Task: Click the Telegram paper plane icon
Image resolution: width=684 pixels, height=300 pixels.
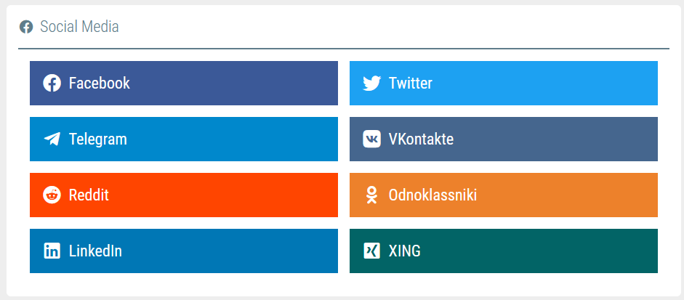Action: point(52,139)
